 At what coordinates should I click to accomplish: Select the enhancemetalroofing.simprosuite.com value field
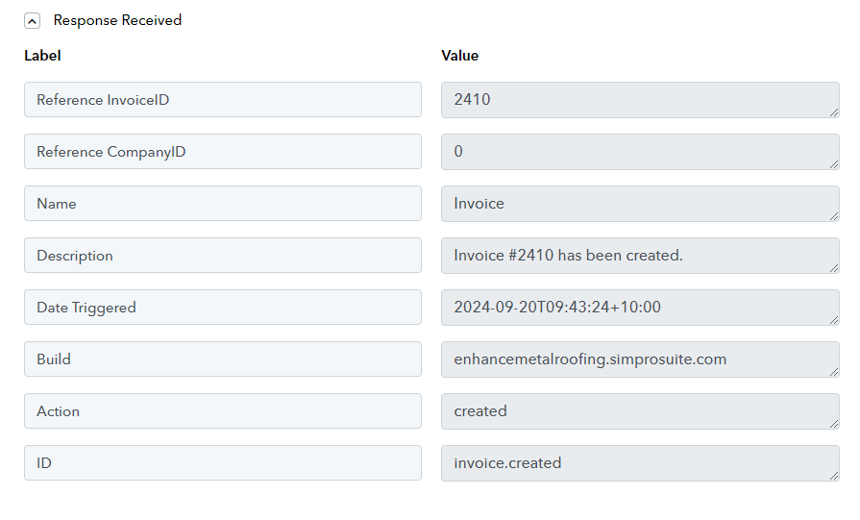click(640, 359)
